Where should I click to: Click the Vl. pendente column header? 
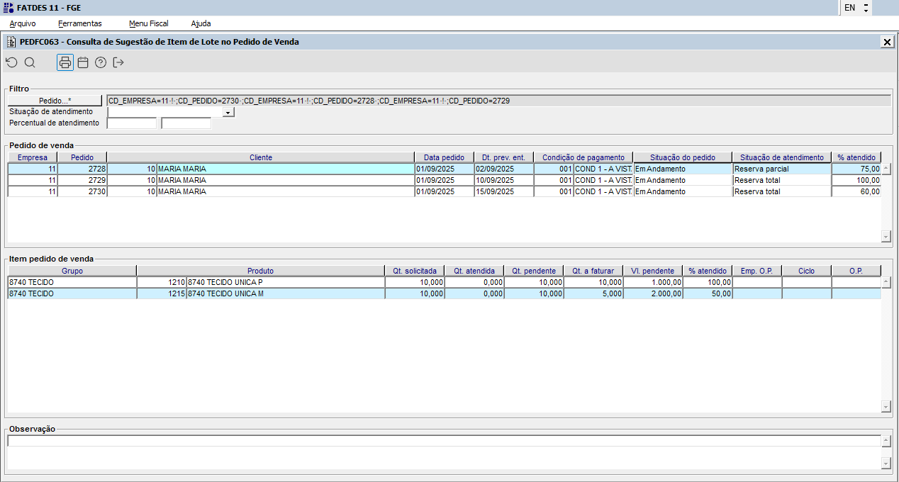(654, 271)
